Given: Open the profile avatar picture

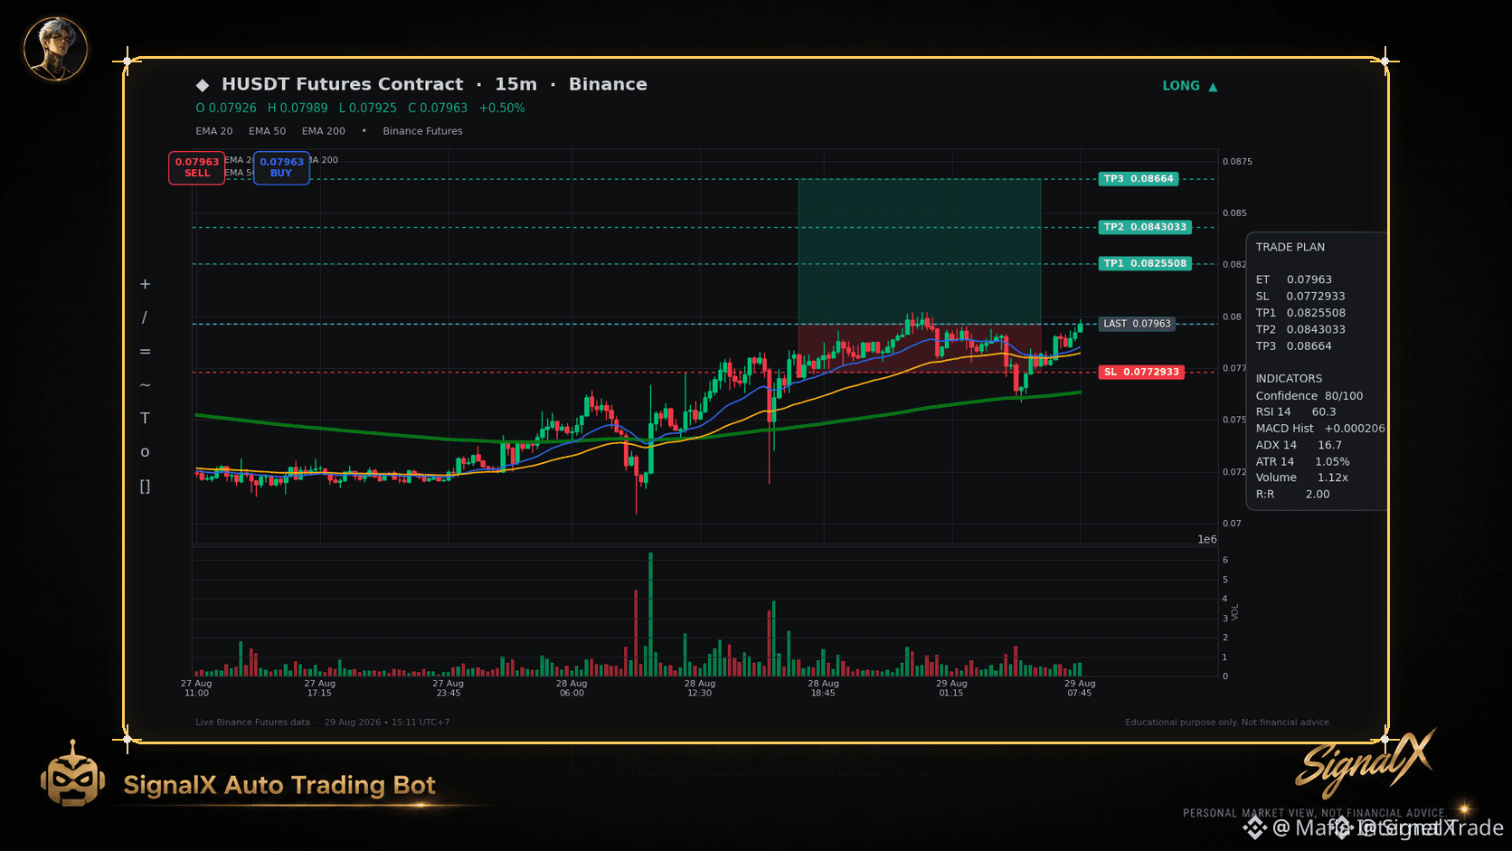Looking at the screenshot, I should tap(55, 48).
